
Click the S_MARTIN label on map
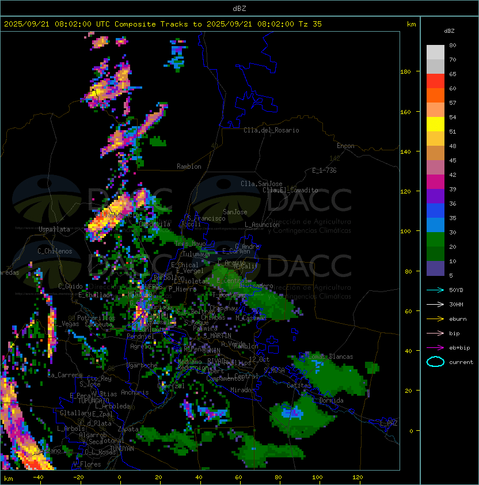click(x=218, y=335)
